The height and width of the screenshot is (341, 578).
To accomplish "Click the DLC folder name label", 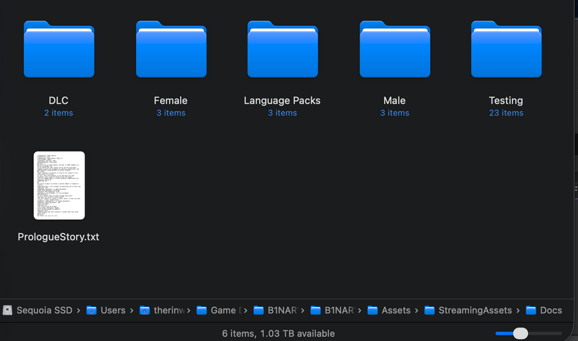I will click(x=59, y=101).
